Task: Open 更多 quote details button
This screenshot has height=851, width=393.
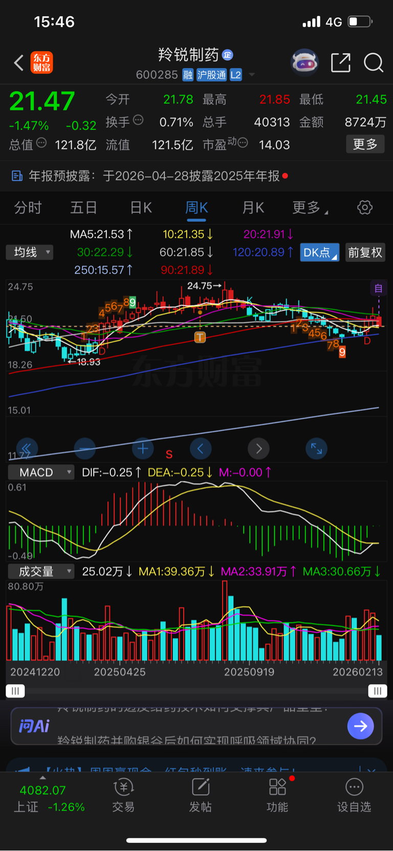Action: click(x=365, y=144)
